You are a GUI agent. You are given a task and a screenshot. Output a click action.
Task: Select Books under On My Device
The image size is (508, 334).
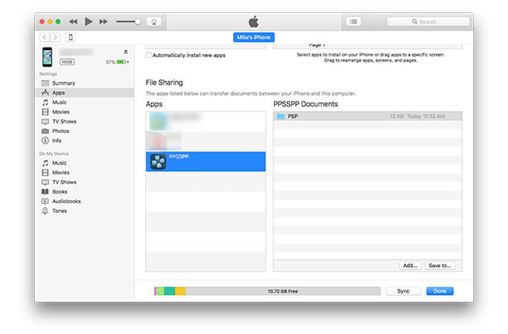[60, 191]
